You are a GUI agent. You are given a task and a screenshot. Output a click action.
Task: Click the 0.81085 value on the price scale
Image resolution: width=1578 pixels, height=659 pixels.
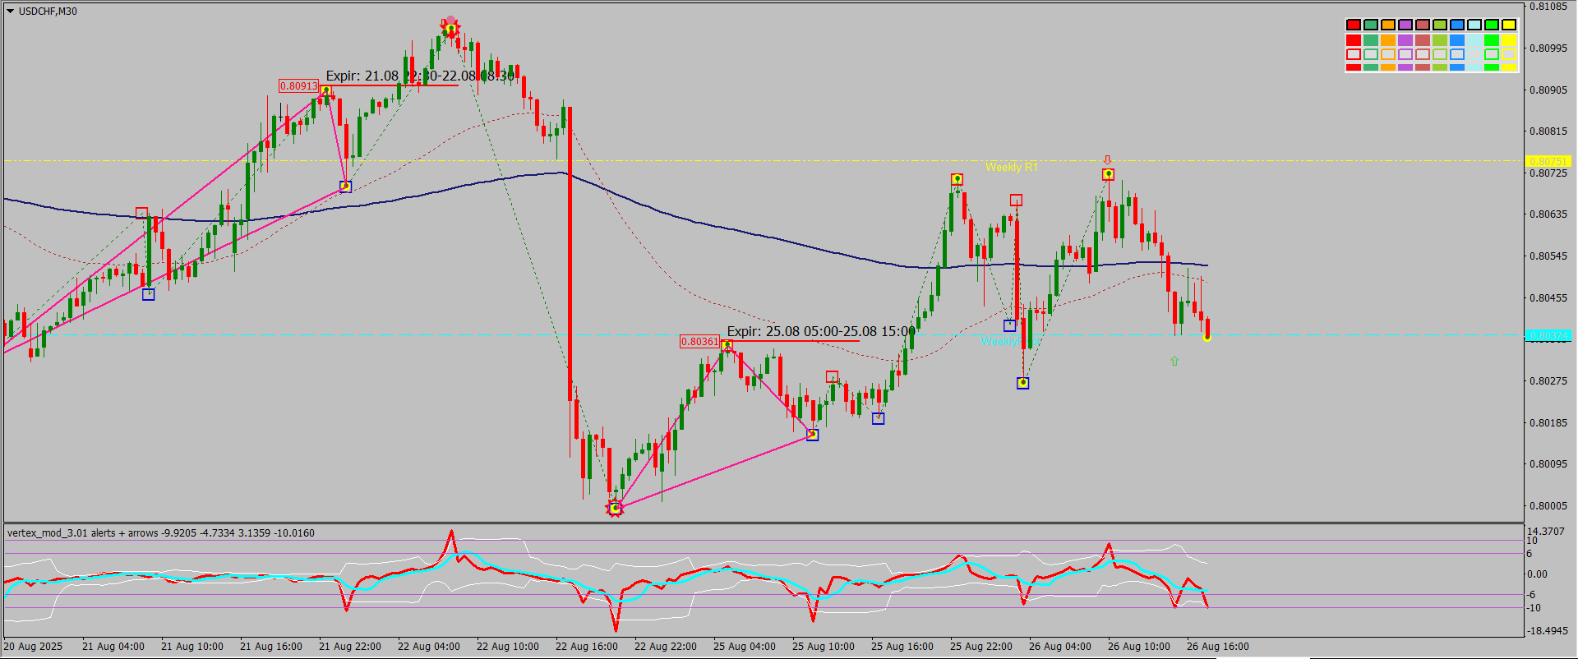point(1548,7)
